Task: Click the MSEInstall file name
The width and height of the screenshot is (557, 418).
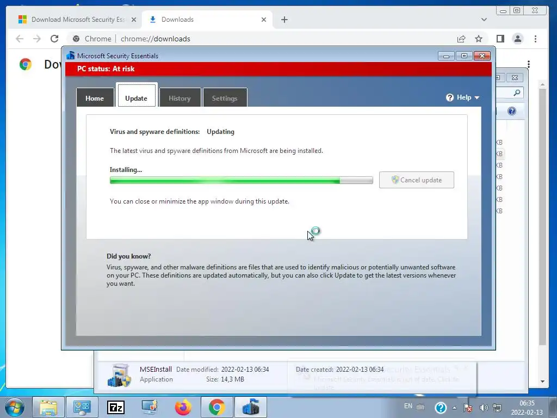Action: pos(156,370)
